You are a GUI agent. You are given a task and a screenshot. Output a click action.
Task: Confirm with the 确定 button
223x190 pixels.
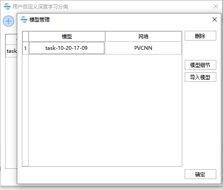(200, 174)
